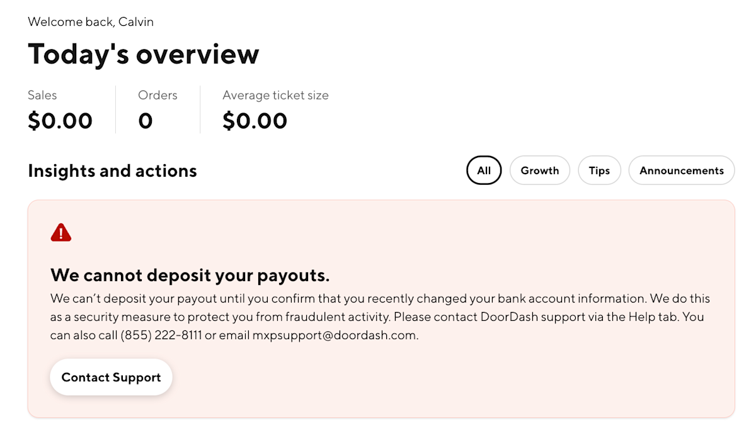Click the Contact Support button
756x429 pixels.
tap(111, 377)
